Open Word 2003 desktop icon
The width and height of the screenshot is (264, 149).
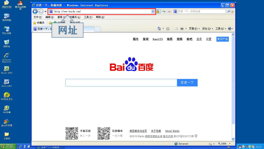tap(6, 83)
